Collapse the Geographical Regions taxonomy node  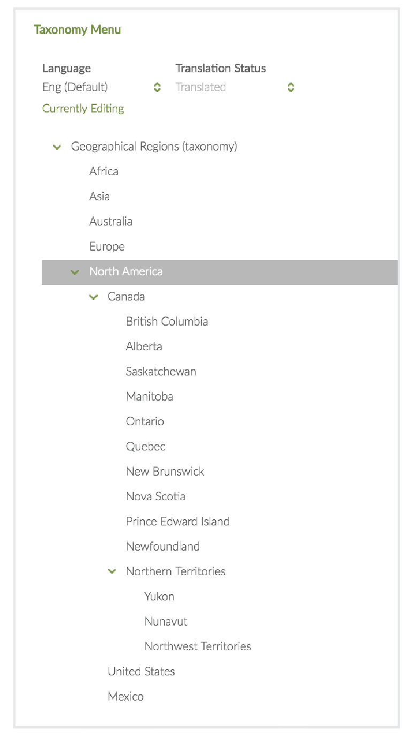[x=57, y=147]
